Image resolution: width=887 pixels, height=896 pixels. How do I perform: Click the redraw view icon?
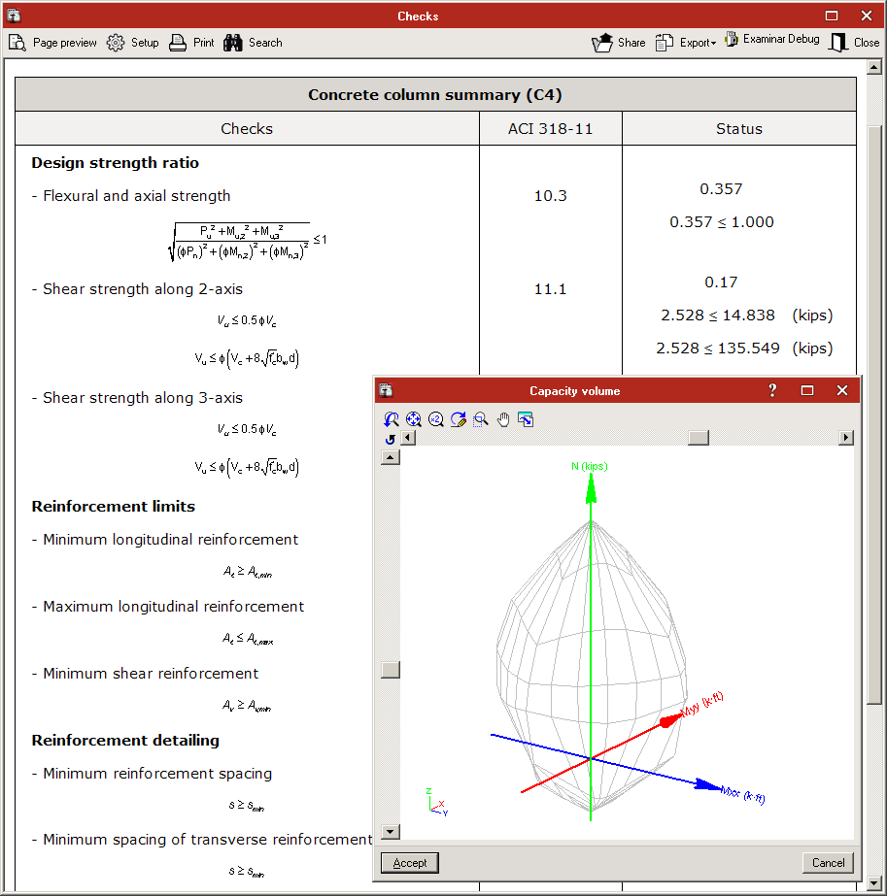pos(459,419)
